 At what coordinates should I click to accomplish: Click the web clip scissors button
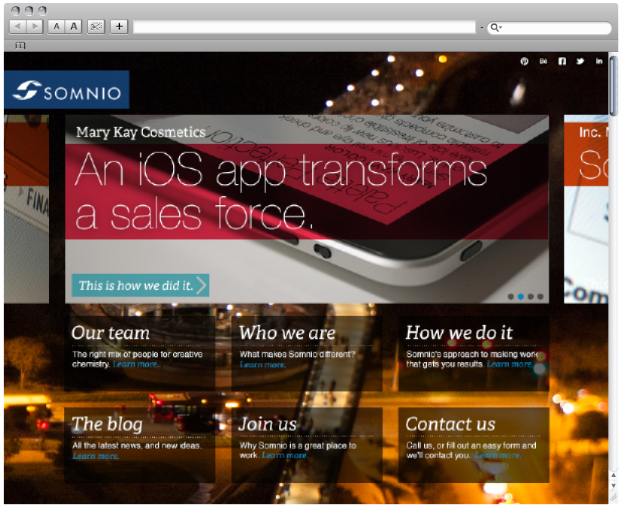pos(96,27)
